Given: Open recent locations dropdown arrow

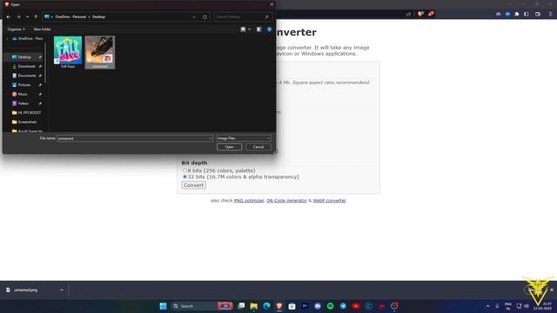Looking at the screenshot, I should coord(27,17).
